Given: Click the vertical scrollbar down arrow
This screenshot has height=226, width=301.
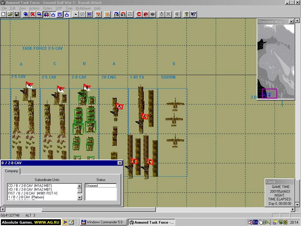Looking at the screenshot, I should pos(297,205).
